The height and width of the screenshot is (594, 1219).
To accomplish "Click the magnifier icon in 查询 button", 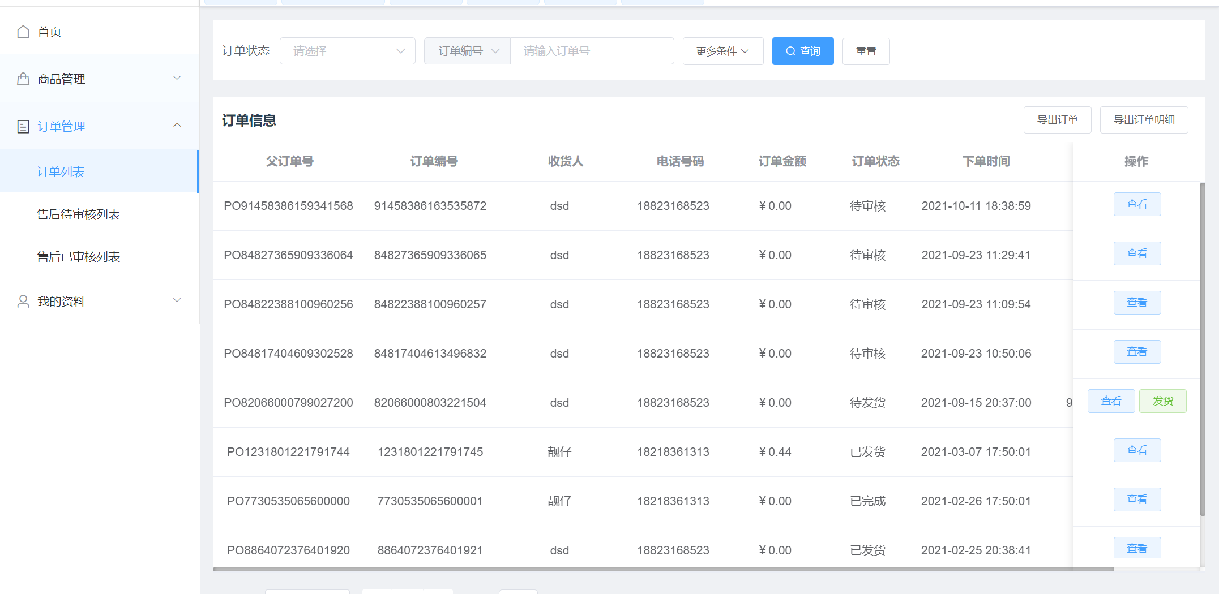I will click(790, 51).
